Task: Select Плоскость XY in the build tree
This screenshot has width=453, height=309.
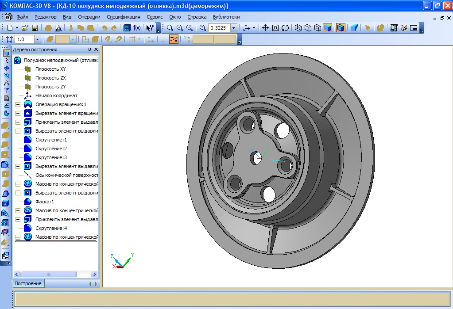Action: tap(50, 69)
